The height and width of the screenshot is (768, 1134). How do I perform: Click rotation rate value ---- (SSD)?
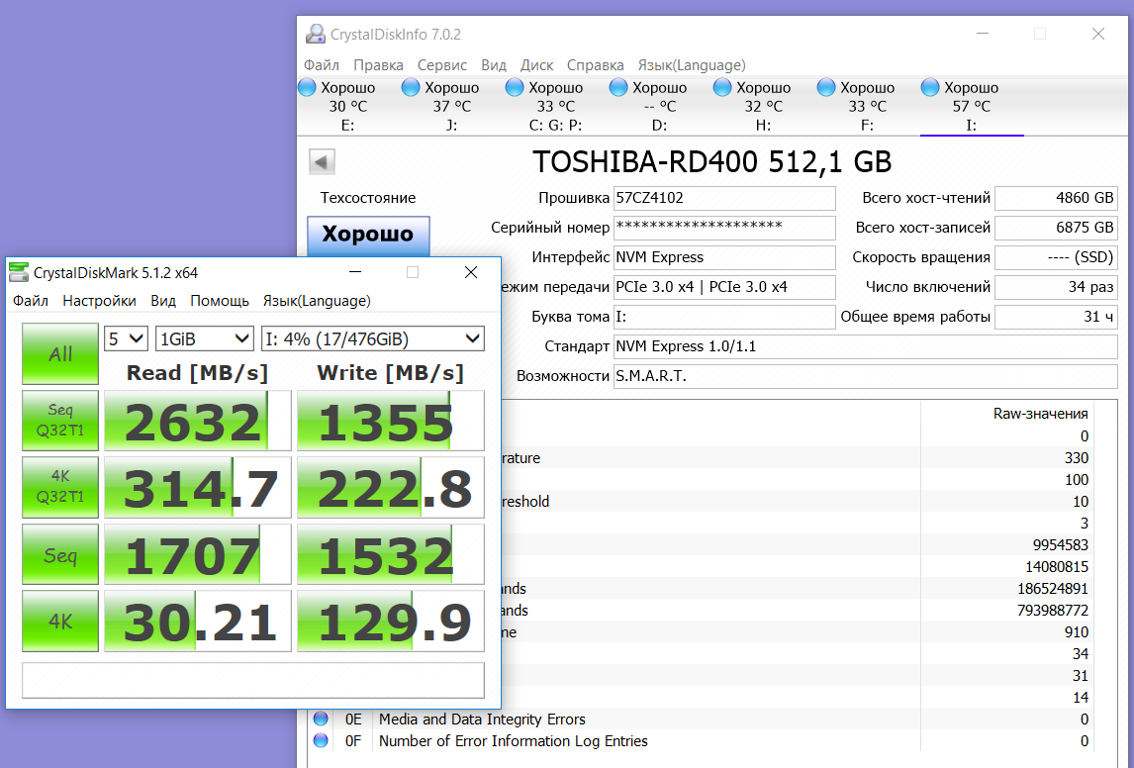[x=1056, y=257]
